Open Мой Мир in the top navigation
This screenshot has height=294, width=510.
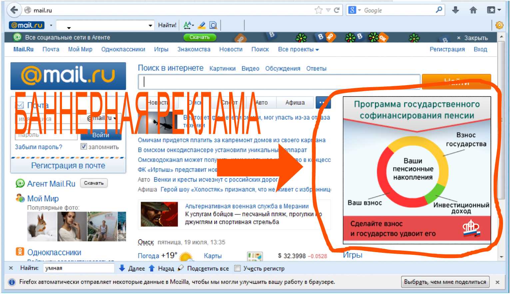tap(80, 49)
